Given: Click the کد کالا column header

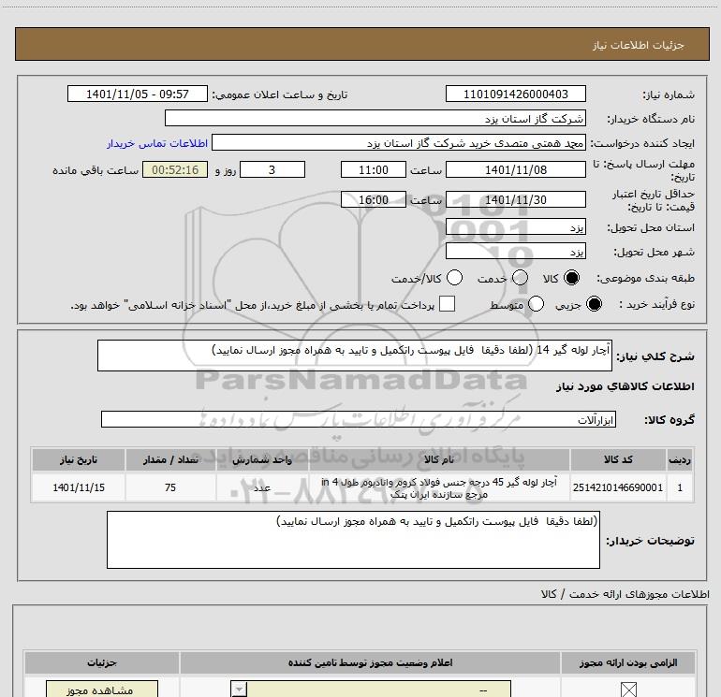Looking at the screenshot, I should (618, 459).
